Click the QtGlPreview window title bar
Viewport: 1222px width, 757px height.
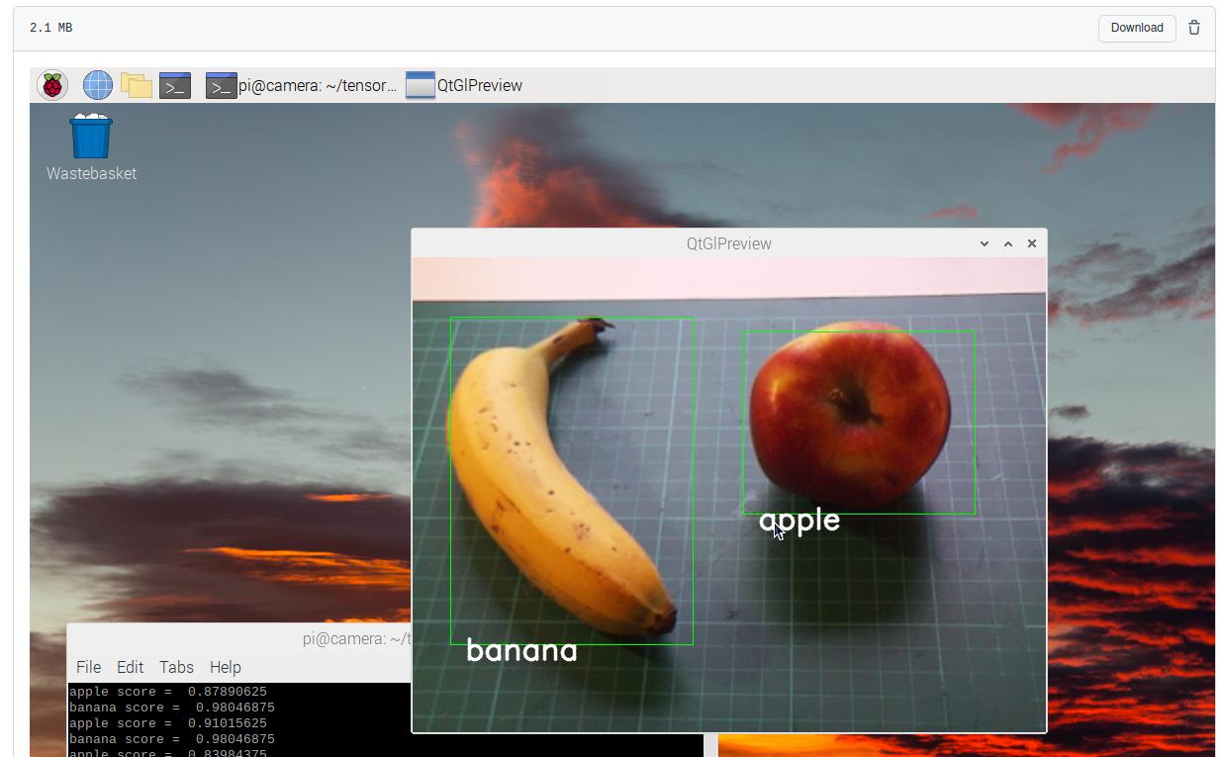pos(729,243)
